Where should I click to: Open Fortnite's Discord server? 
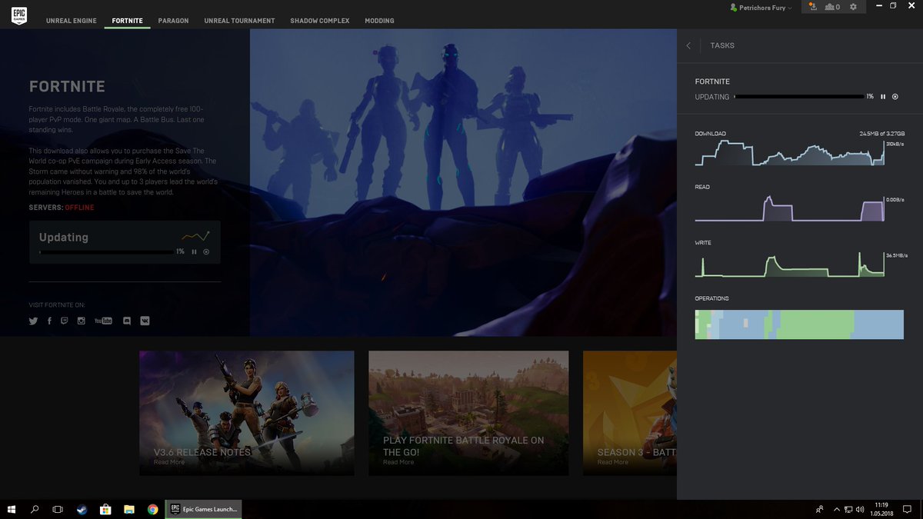click(x=127, y=321)
